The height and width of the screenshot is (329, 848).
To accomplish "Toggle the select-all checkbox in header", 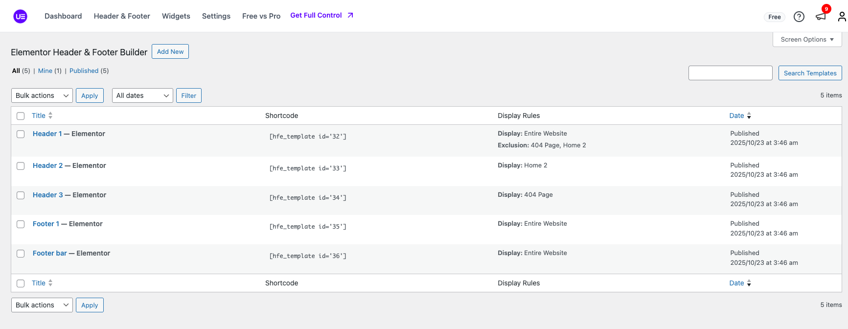I will (21, 116).
